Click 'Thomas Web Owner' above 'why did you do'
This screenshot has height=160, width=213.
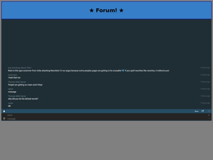tap(17, 96)
